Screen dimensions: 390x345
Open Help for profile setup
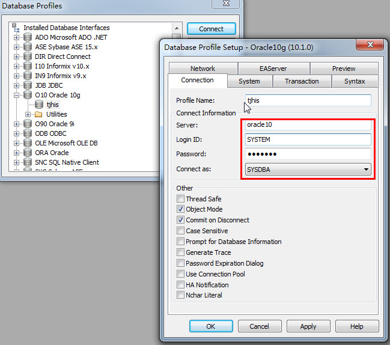pos(357,326)
